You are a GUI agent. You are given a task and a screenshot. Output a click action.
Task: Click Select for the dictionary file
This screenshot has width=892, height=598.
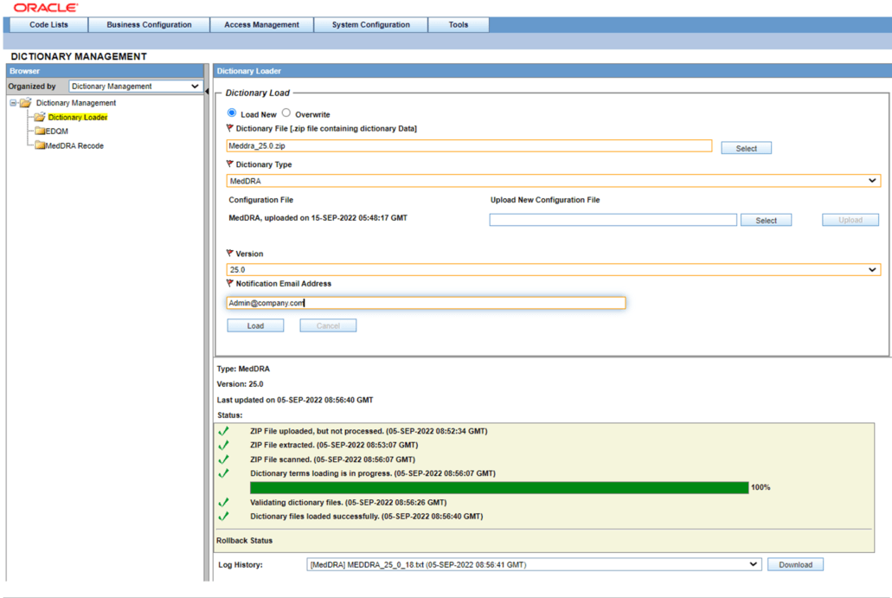747,148
